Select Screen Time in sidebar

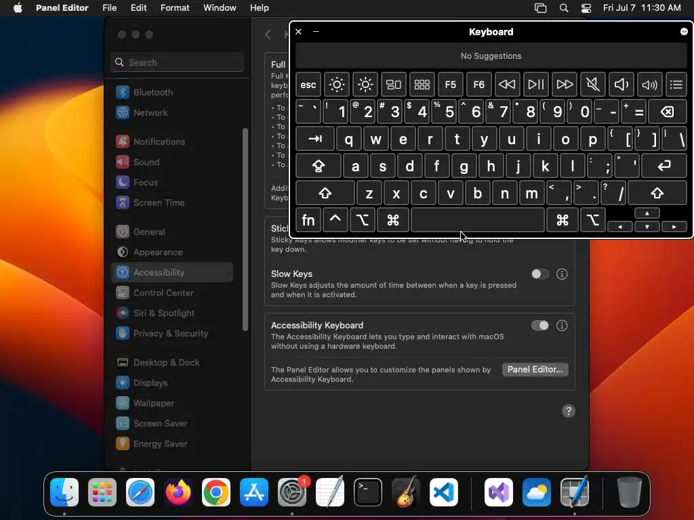pyautogui.click(x=173, y=203)
